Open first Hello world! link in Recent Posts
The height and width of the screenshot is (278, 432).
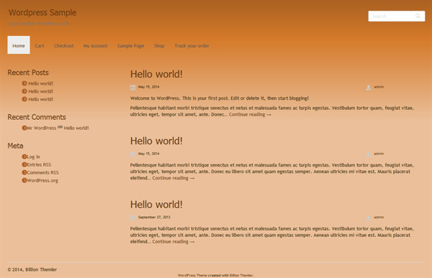pos(40,83)
